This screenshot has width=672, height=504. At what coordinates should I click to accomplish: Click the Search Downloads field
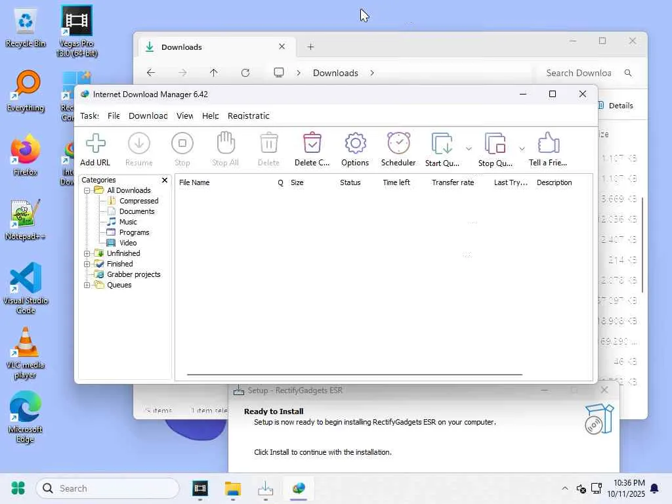[586, 73]
